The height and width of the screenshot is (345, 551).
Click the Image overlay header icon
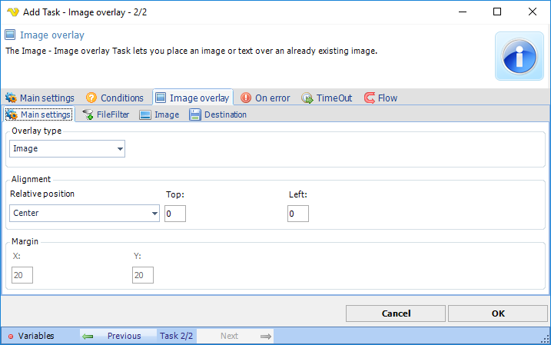pos(11,35)
